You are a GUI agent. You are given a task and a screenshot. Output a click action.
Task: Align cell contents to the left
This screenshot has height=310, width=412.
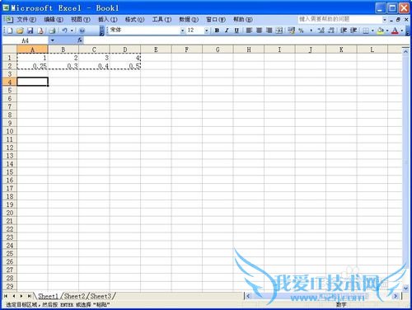coord(249,31)
